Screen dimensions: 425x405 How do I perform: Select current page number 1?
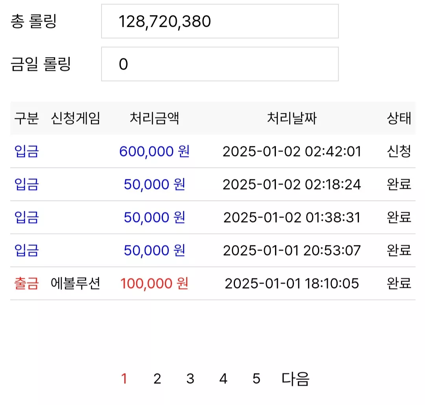click(x=124, y=378)
